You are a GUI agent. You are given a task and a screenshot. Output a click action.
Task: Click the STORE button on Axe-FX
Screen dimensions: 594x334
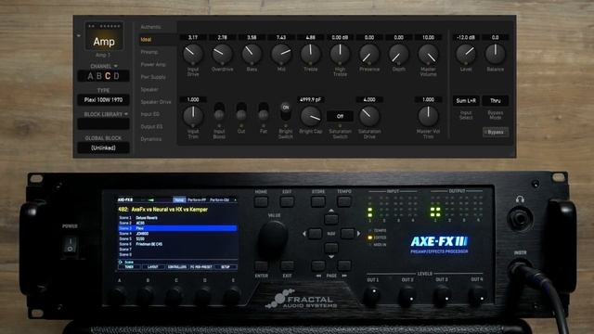(317, 202)
